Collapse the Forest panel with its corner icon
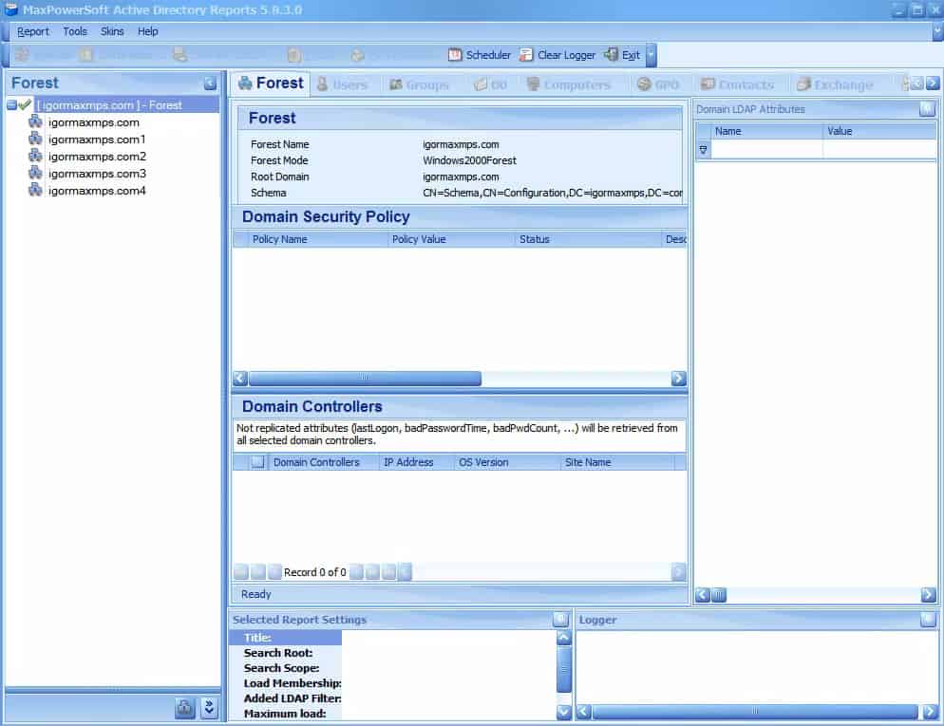Screen dimensions: 944x726 [x=211, y=83]
